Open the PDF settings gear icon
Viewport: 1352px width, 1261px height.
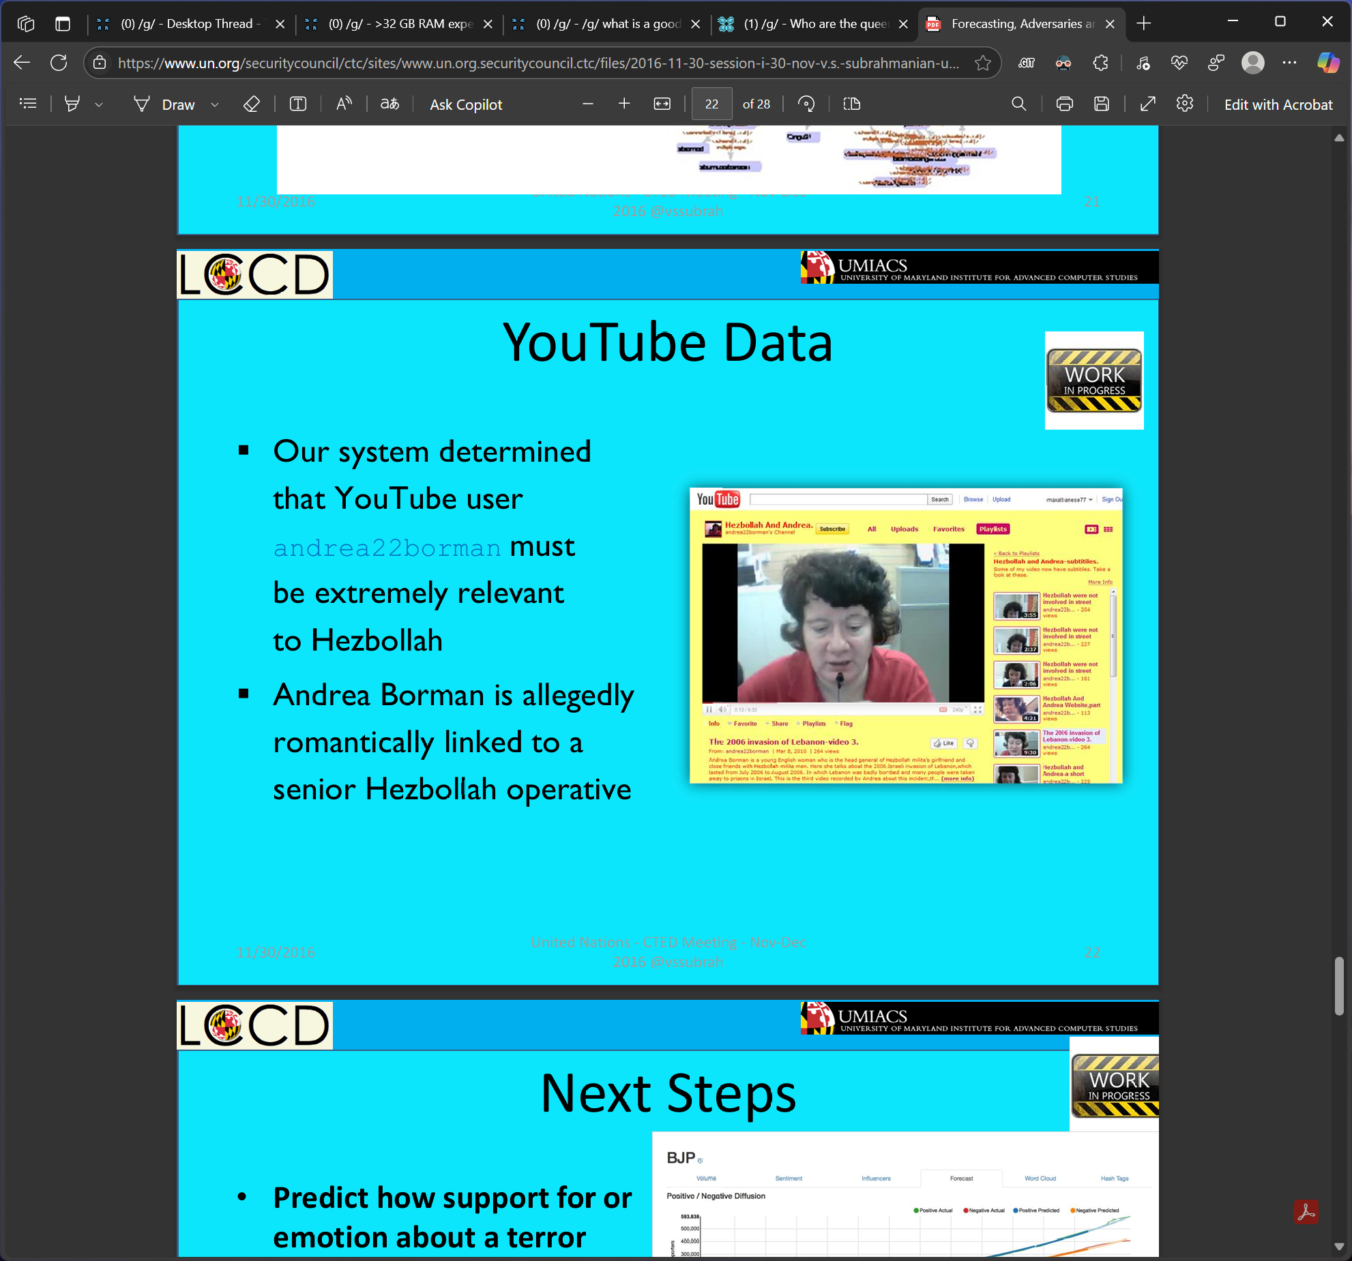(x=1185, y=104)
